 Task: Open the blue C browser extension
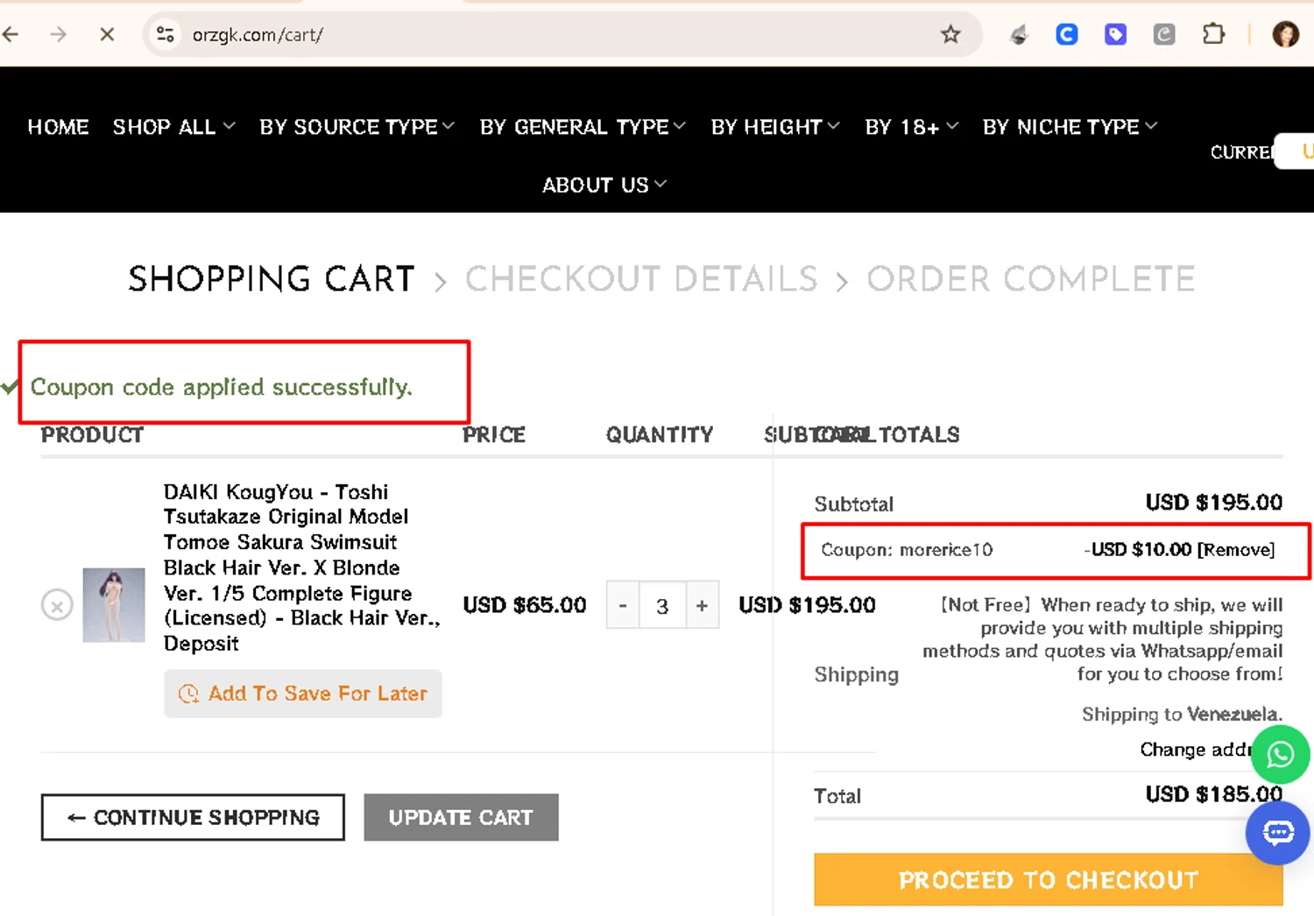(x=1066, y=34)
